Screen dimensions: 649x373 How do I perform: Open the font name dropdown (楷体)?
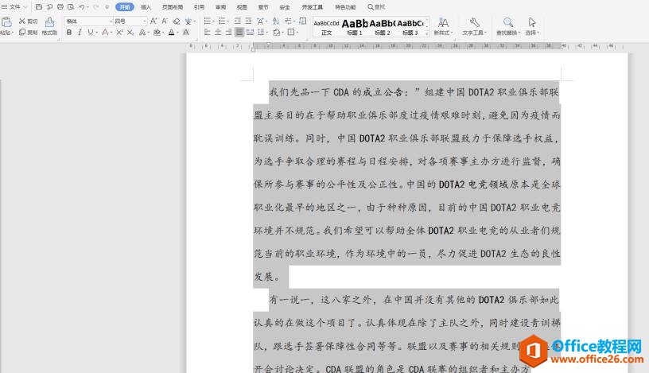point(111,21)
